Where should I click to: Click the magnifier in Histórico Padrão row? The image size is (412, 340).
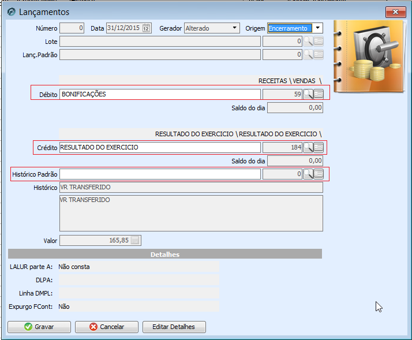coord(308,174)
